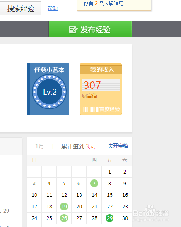The width and height of the screenshot is (181, 227).
Task: Click calendar date 6
Action: pos(79,184)
